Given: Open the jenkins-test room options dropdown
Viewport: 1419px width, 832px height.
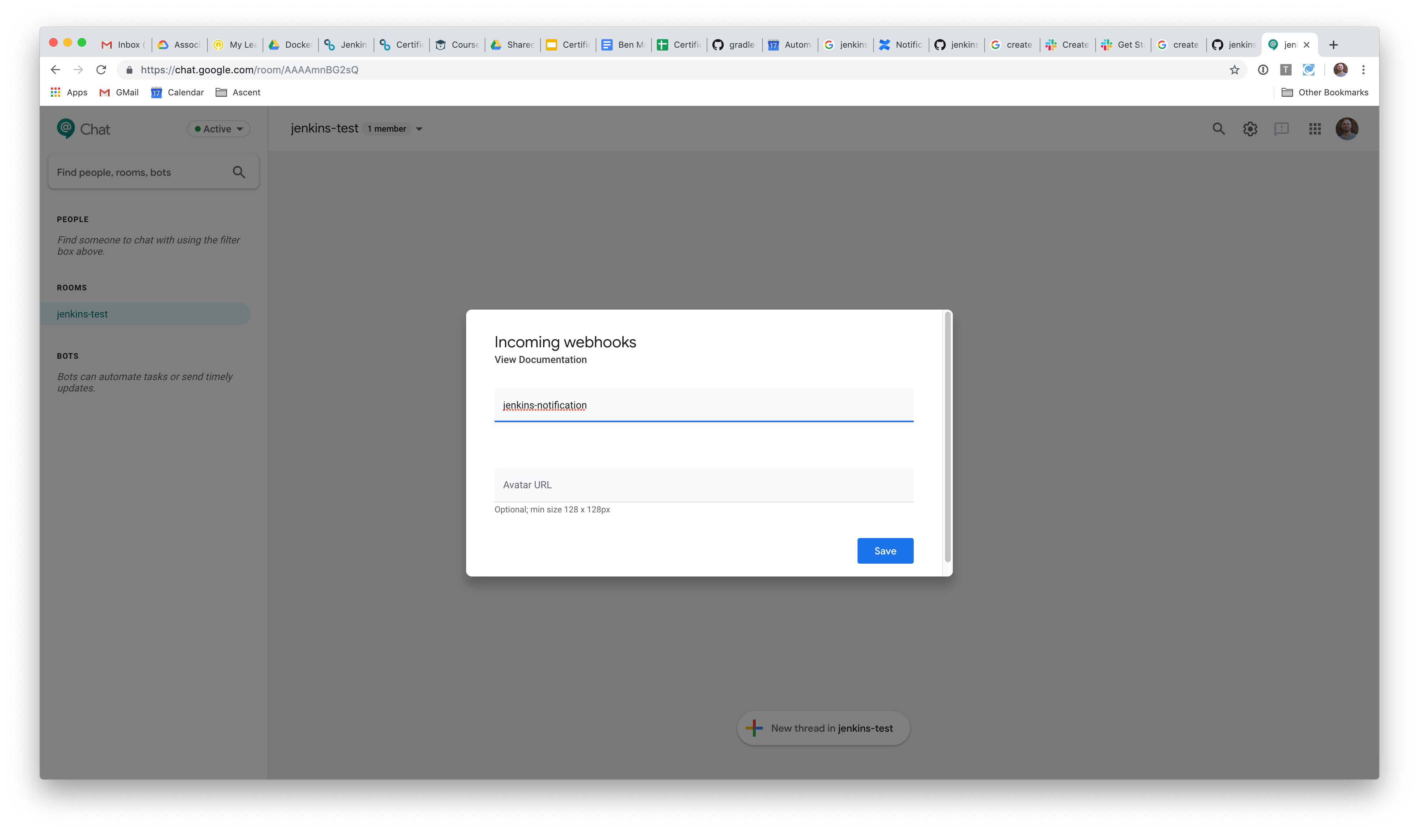Looking at the screenshot, I should pos(419,128).
